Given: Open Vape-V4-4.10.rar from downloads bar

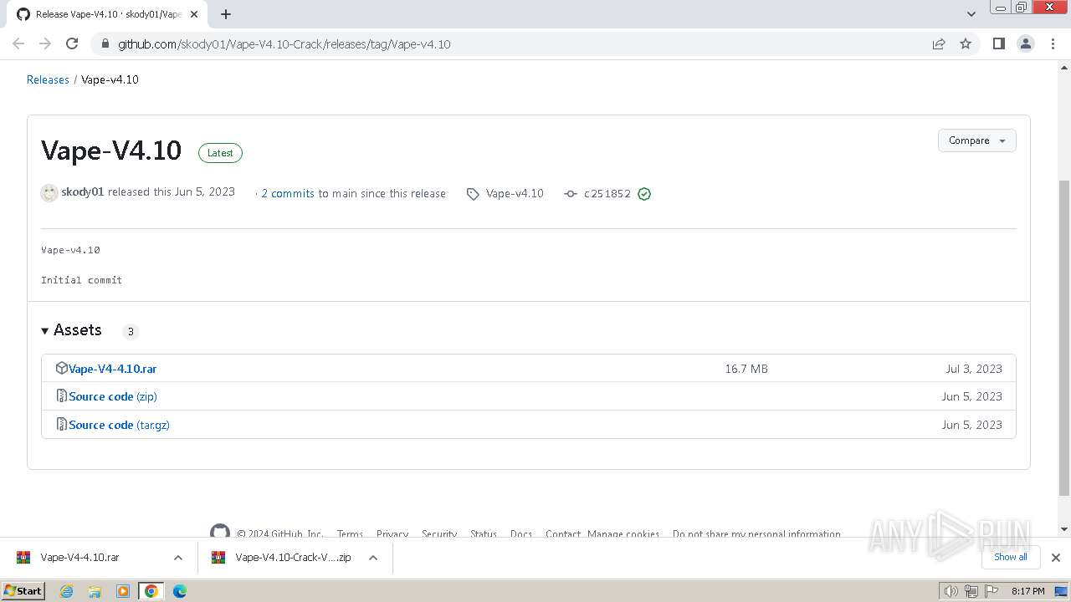Looking at the screenshot, I should point(79,557).
